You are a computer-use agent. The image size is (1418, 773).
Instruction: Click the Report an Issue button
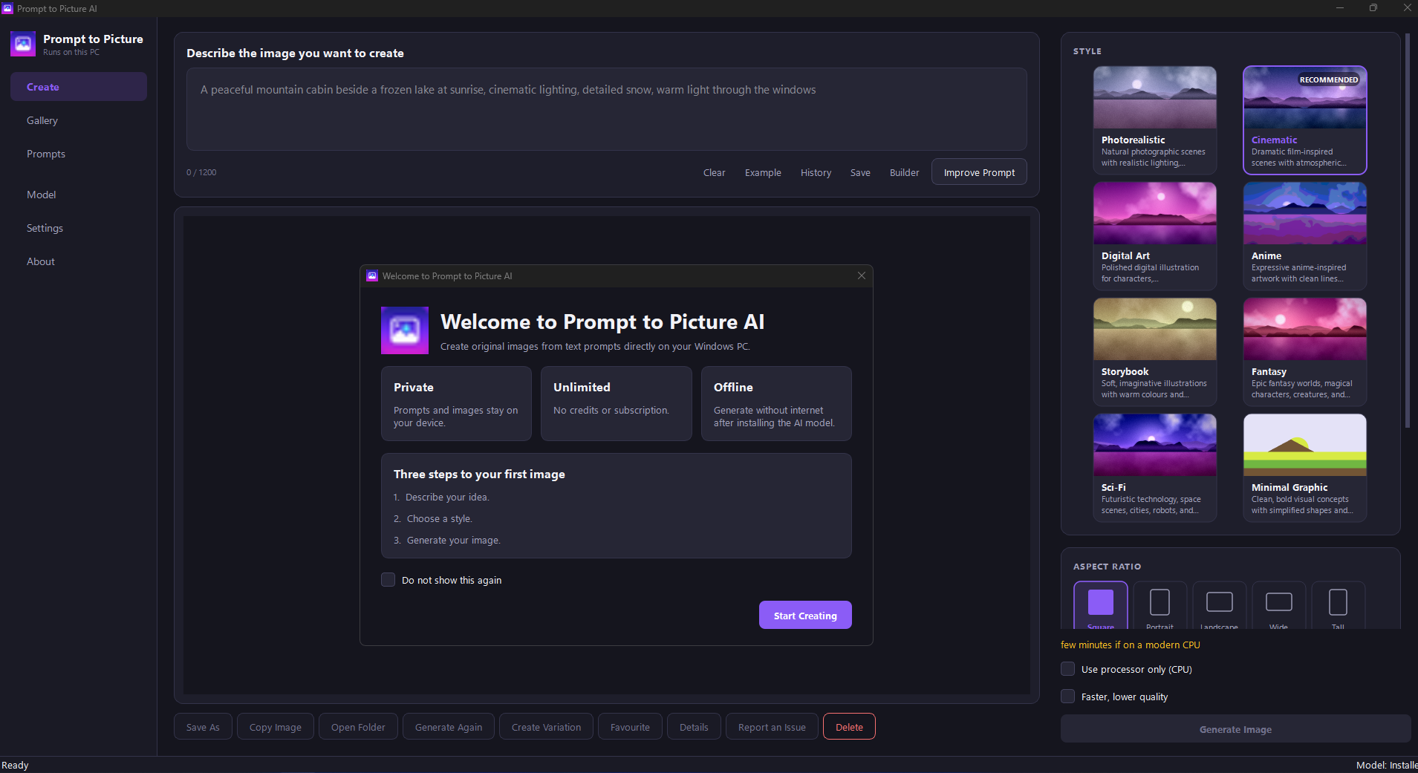(772, 727)
